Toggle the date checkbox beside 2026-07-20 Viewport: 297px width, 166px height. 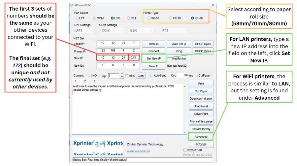tap(185, 150)
